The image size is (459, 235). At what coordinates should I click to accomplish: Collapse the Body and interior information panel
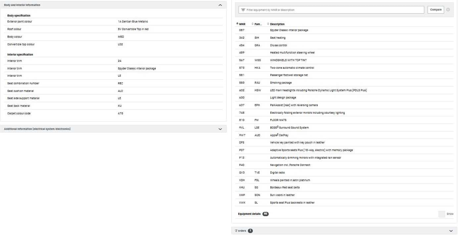click(220, 5)
